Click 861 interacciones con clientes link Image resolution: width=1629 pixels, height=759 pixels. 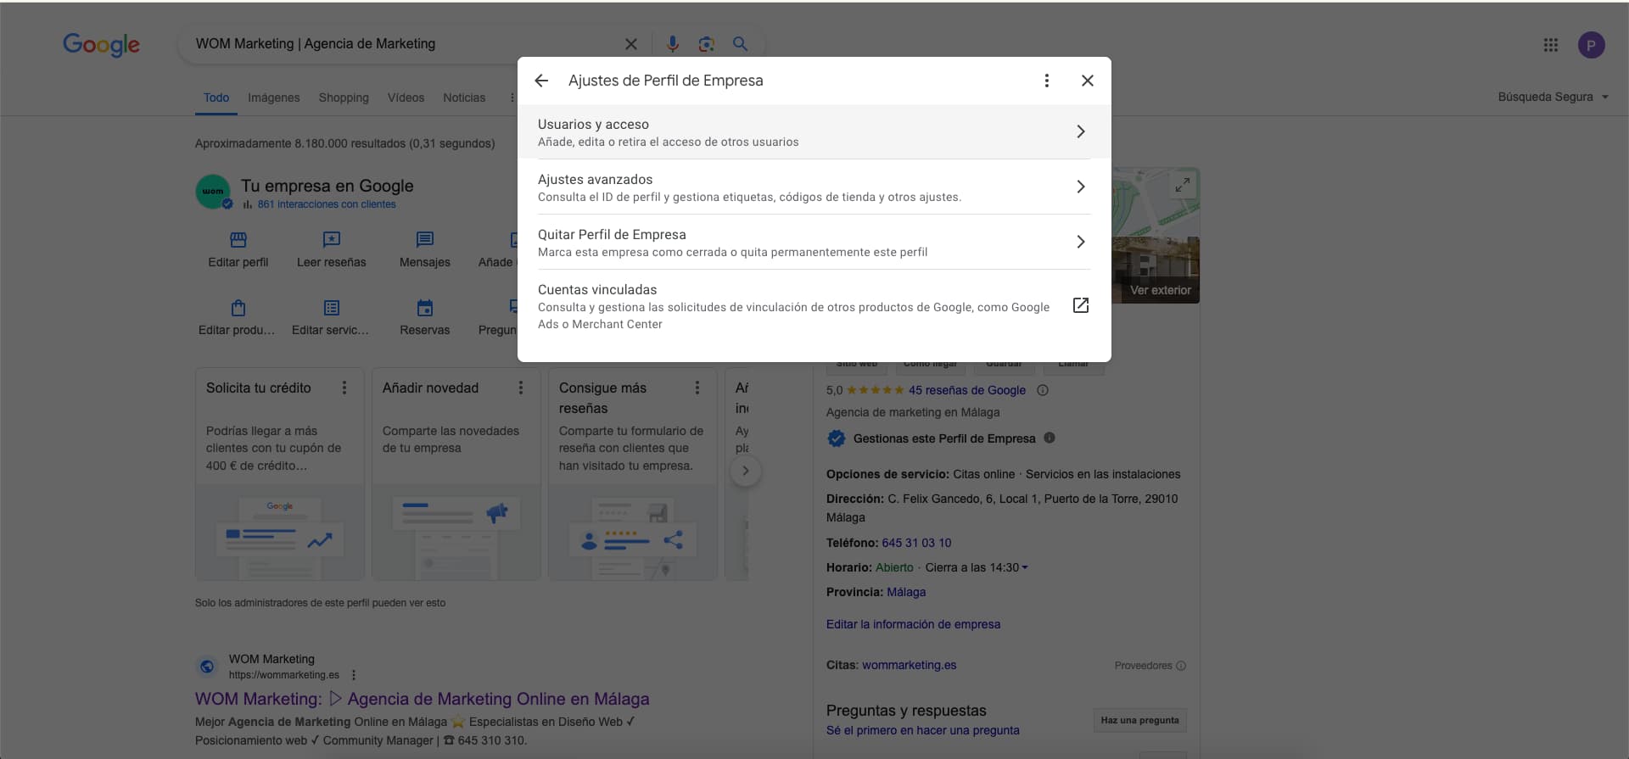(327, 204)
